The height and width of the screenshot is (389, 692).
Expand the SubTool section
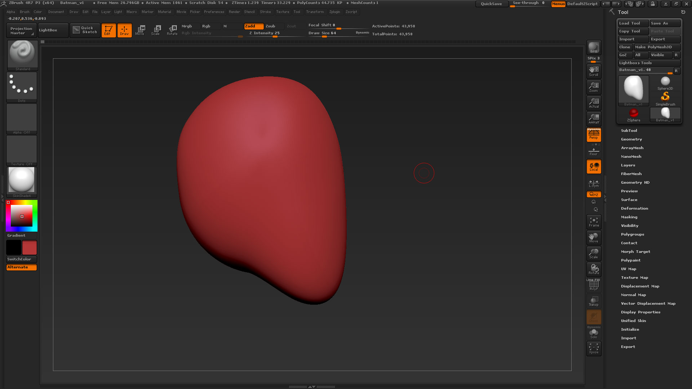pyautogui.click(x=629, y=130)
